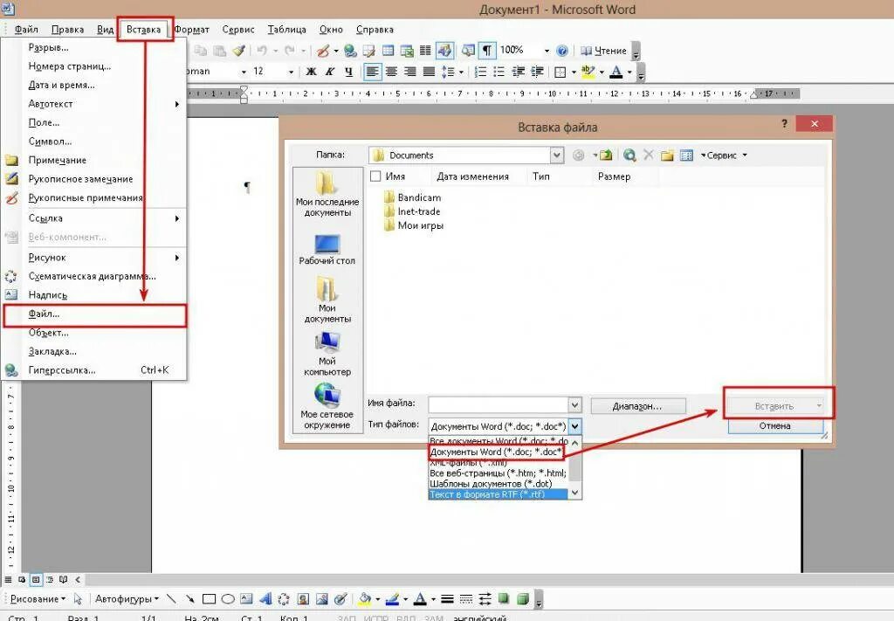Viewport: 894px width, 621px height.
Task: Toggle the Drawing toolbar icon
Action: pyautogui.click(x=444, y=51)
